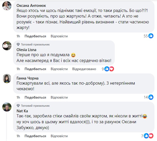Like Оксана Антонюк's comment with Подобається
Screen dimensions: 157x141
point(35,36)
